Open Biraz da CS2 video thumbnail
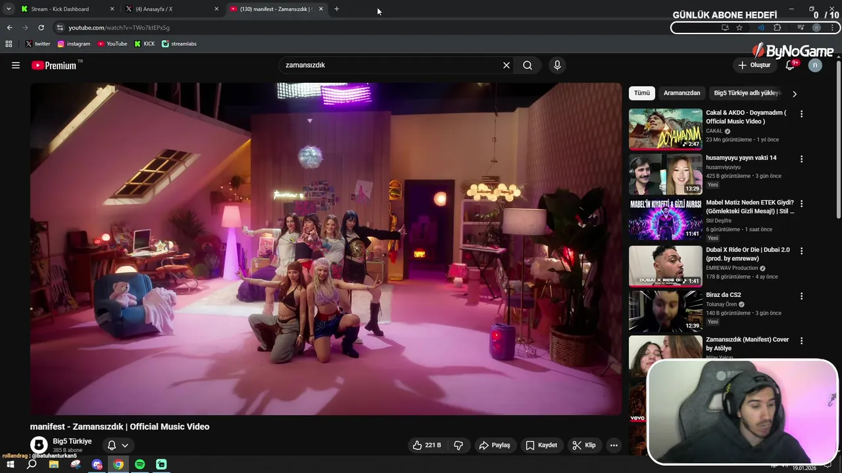The width and height of the screenshot is (842, 473). tap(665, 311)
